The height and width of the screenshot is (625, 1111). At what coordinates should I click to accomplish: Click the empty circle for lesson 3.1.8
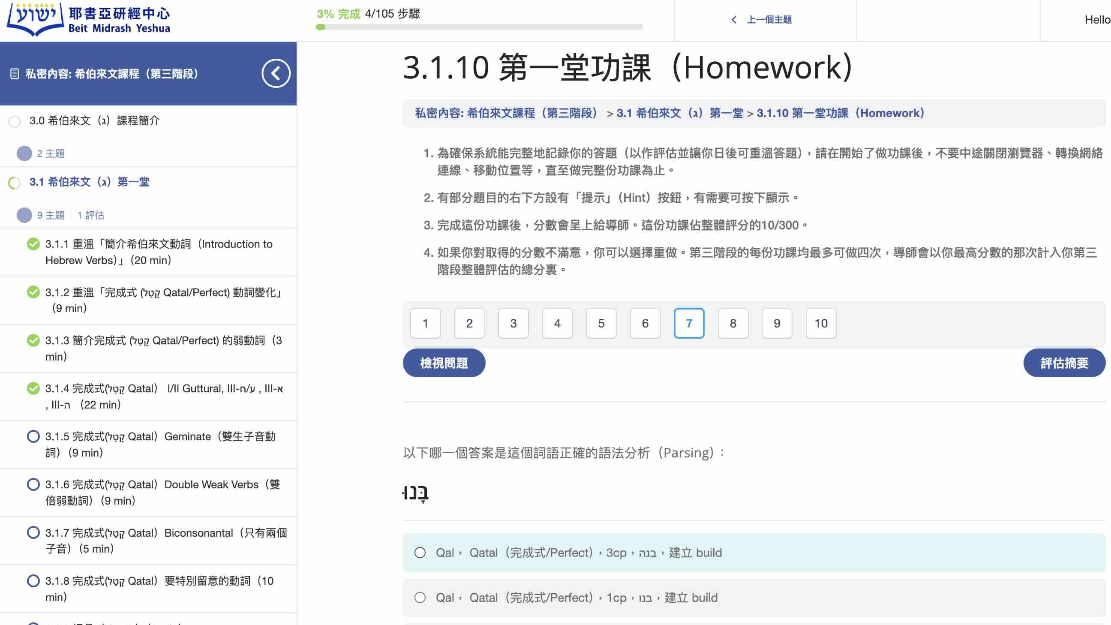tap(33, 581)
